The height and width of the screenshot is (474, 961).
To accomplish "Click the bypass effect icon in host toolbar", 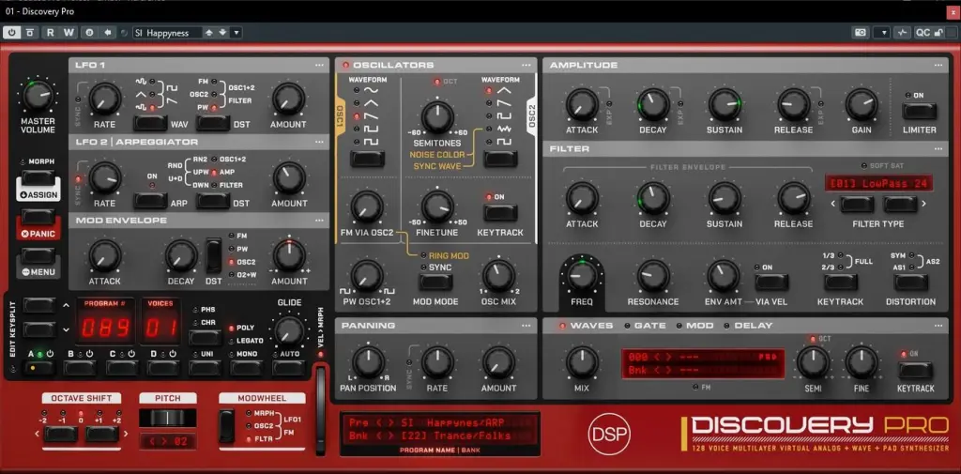I will point(29,33).
